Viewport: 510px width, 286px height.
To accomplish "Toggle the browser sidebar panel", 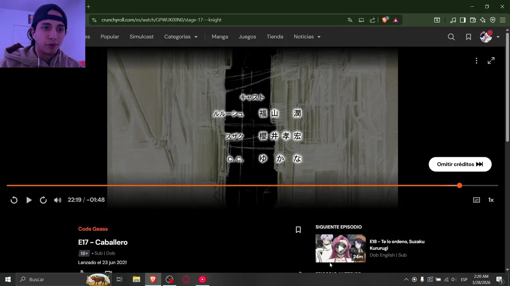I will tap(463, 20).
